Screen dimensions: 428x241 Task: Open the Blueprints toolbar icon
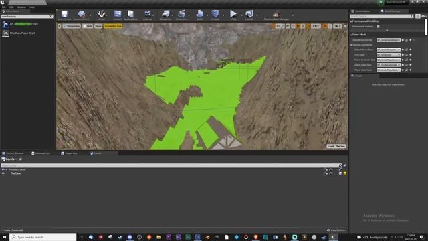point(165,15)
